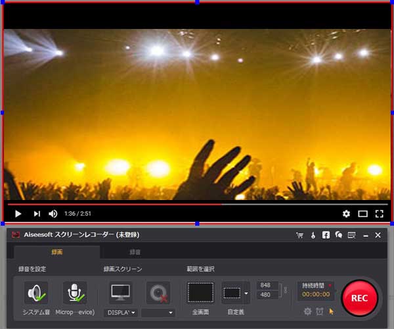Switch to the 録音 audio recording tab
The width and height of the screenshot is (394, 329).
(x=135, y=252)
